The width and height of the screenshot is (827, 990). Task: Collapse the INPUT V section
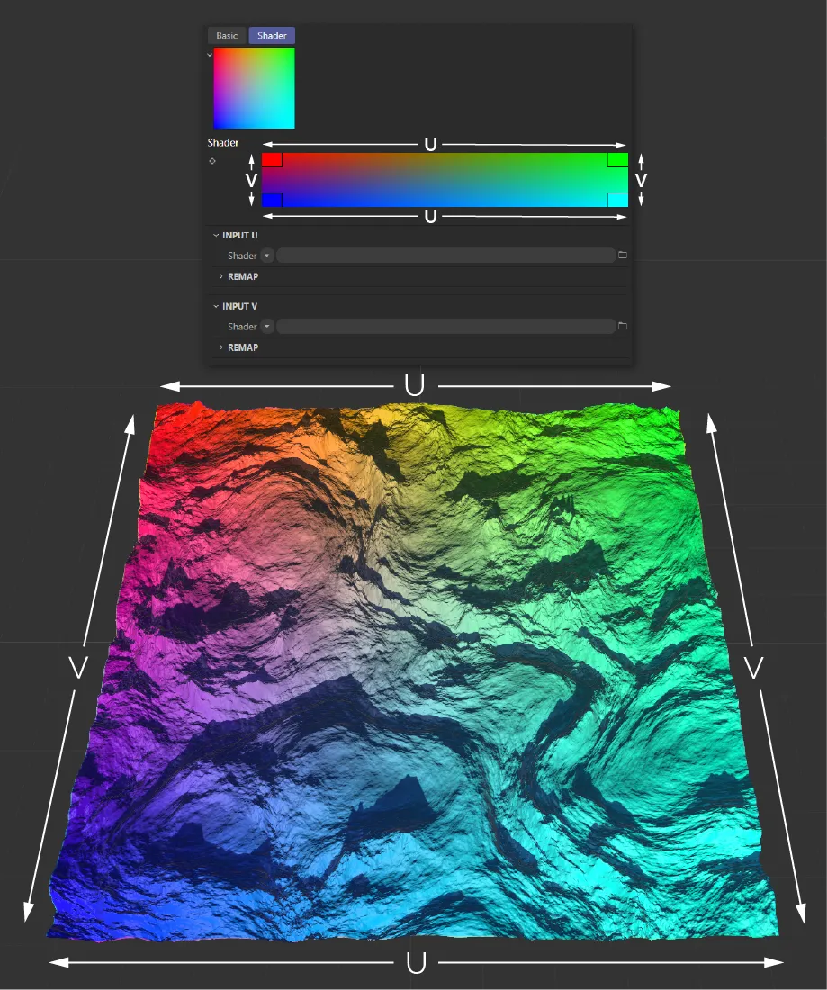pyautogui.click(x=216, y=307)
